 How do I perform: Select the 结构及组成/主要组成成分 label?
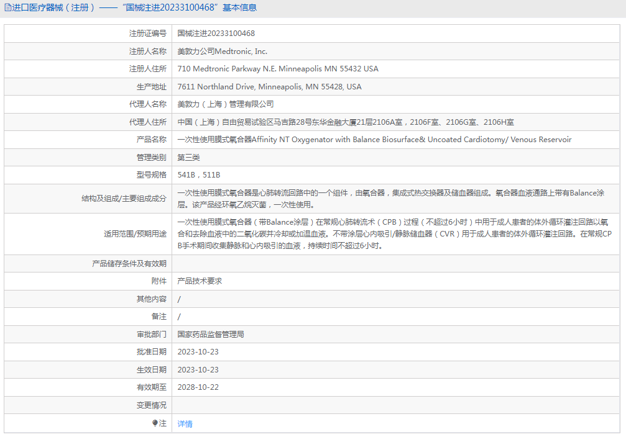coord(124,199)
